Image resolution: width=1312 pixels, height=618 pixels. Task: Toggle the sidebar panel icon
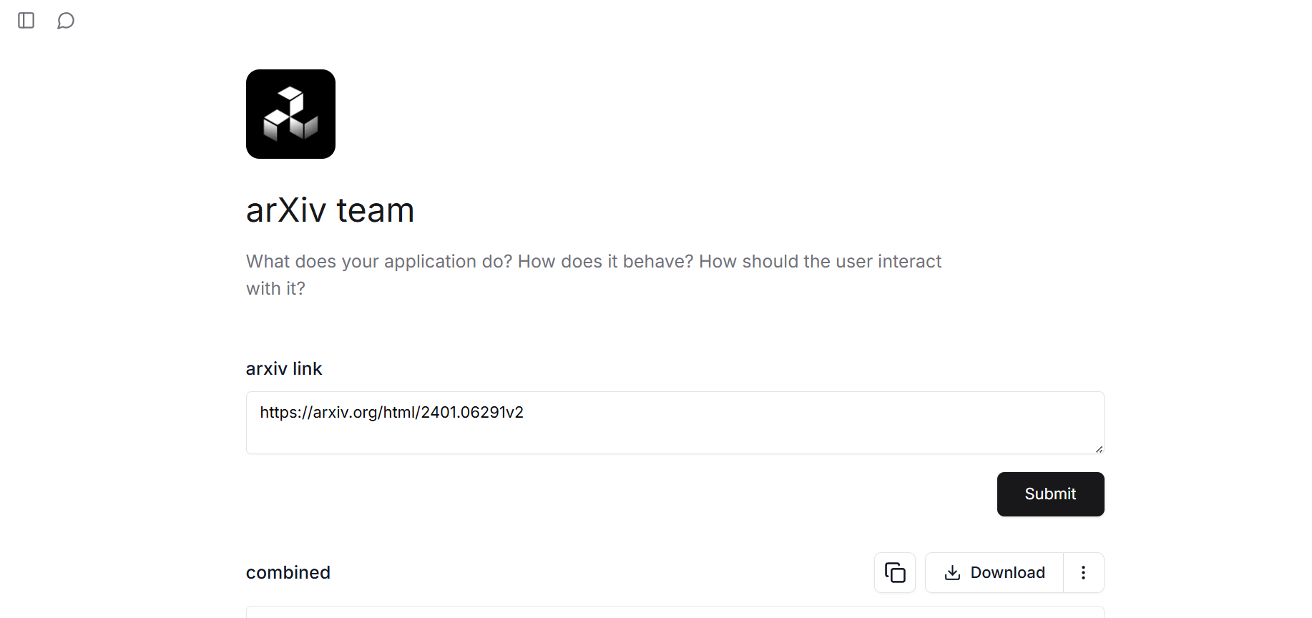[26, 21]
